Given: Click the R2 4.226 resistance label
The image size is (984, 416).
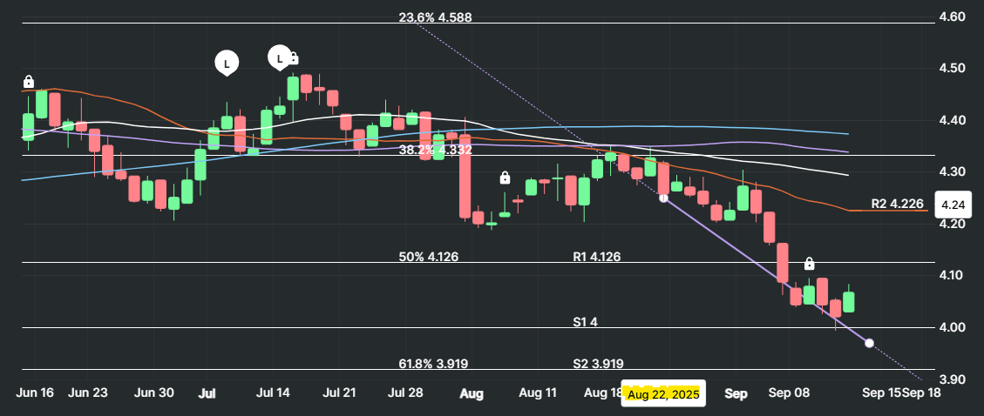Looking at the screenshot, I should click(897, 204).
